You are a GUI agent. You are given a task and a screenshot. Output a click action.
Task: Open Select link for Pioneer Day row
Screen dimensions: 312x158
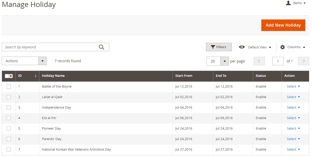(293, 129)
